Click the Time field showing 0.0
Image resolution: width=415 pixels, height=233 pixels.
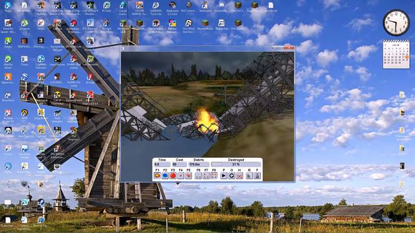tap(161, 164)
